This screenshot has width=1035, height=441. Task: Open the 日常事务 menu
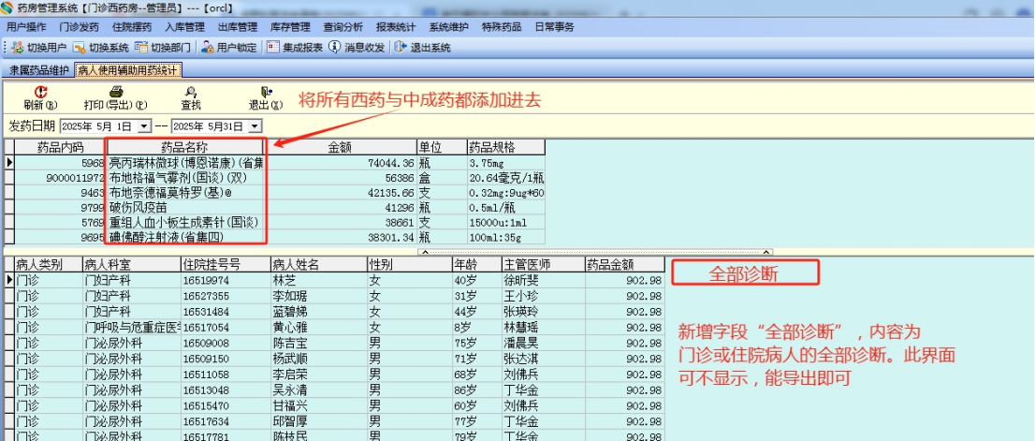pos(554,27)
